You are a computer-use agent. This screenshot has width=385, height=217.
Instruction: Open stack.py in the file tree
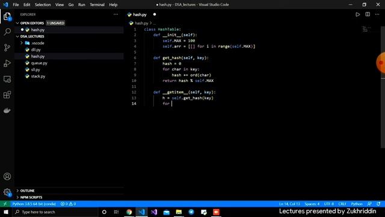coord(38,77)
